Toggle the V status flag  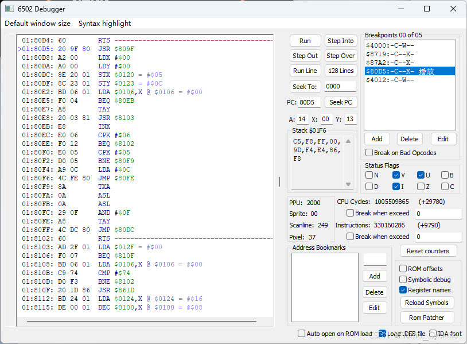[396, 175]
